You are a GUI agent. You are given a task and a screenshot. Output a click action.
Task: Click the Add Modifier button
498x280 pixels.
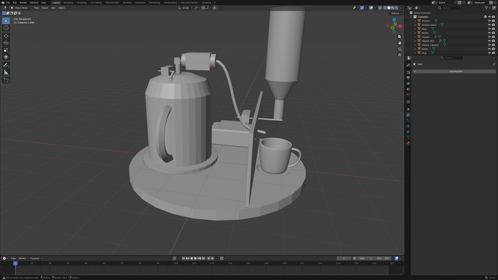click(x=455, y=72)
